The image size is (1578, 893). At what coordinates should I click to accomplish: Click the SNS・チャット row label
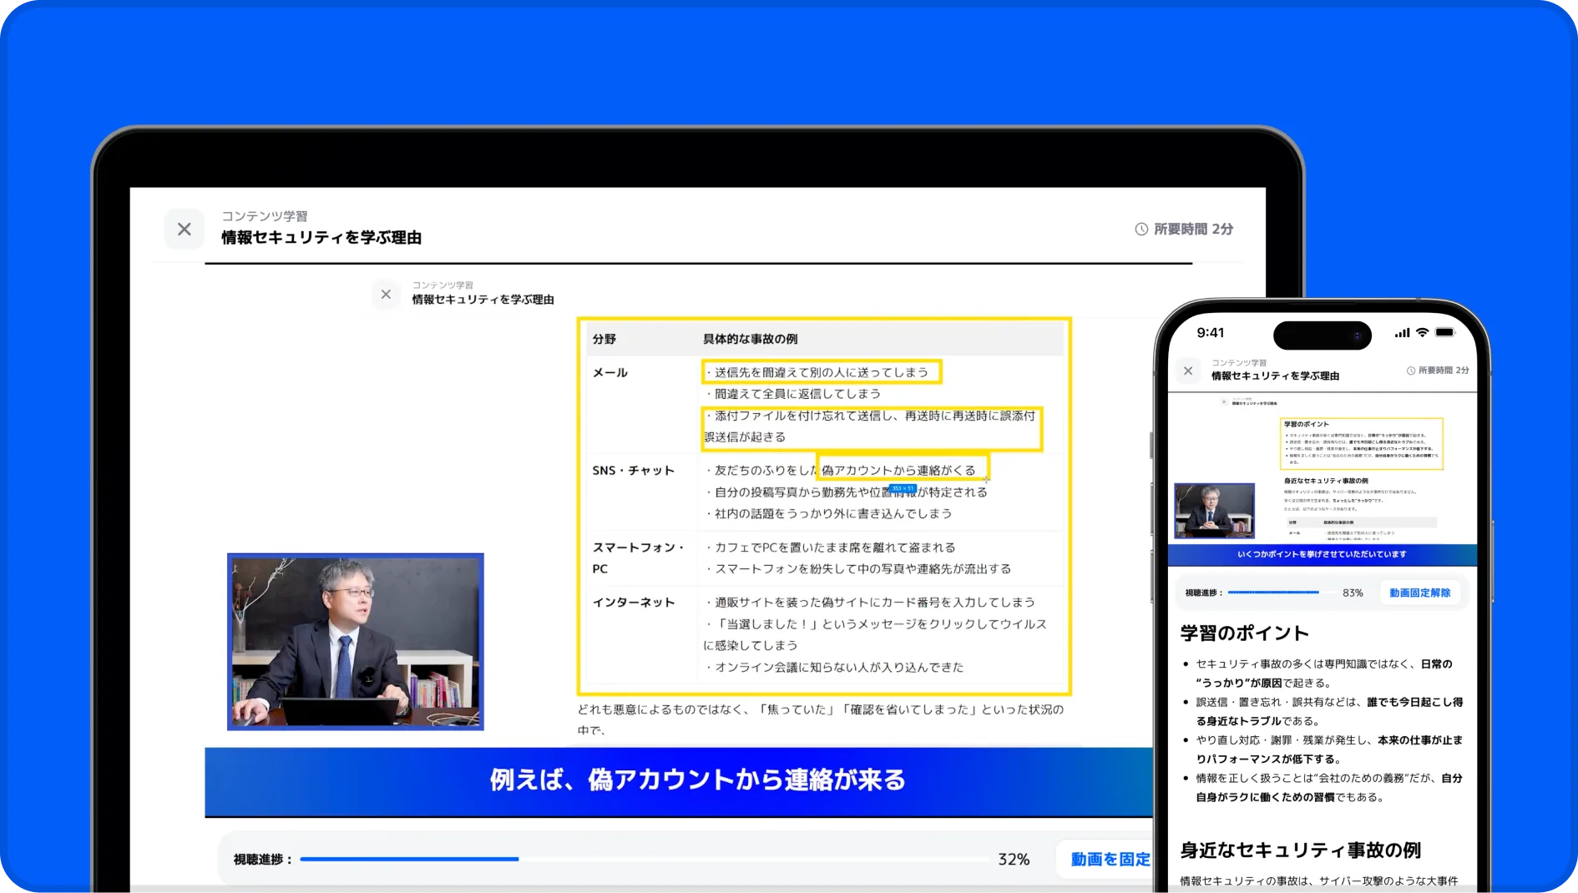click(633, 471)
